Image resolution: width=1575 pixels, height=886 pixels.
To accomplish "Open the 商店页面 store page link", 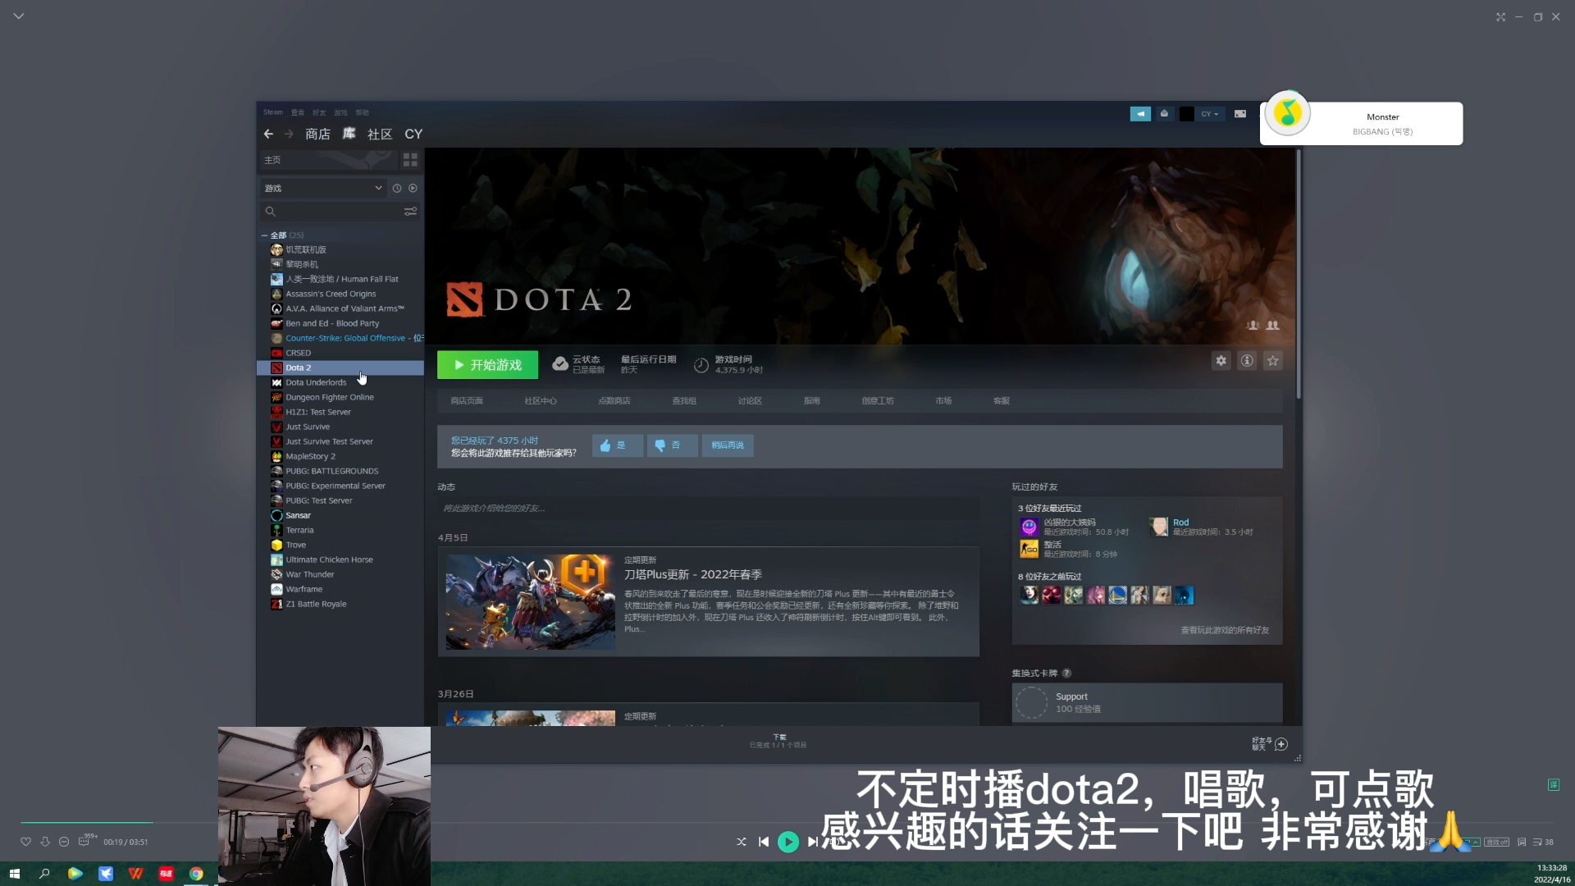I will pyautogui.click(x=467, y=401).
